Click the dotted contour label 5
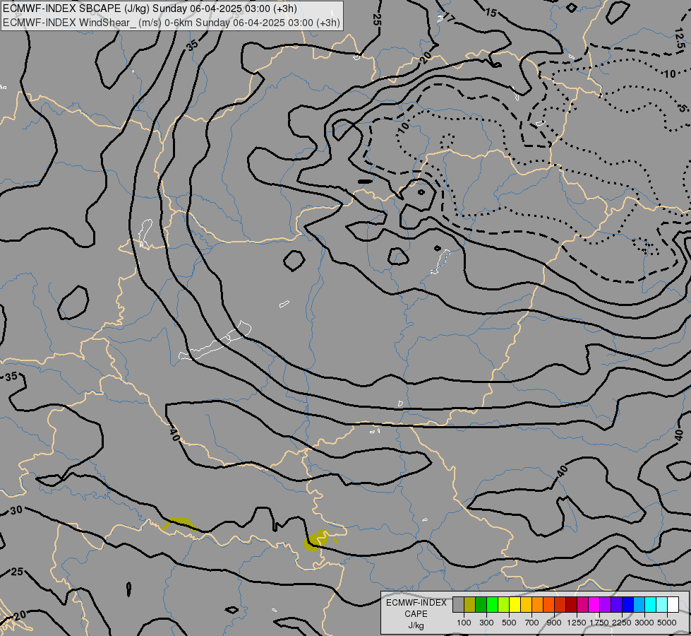The image size is (691, 636). (x=683, y=107)
